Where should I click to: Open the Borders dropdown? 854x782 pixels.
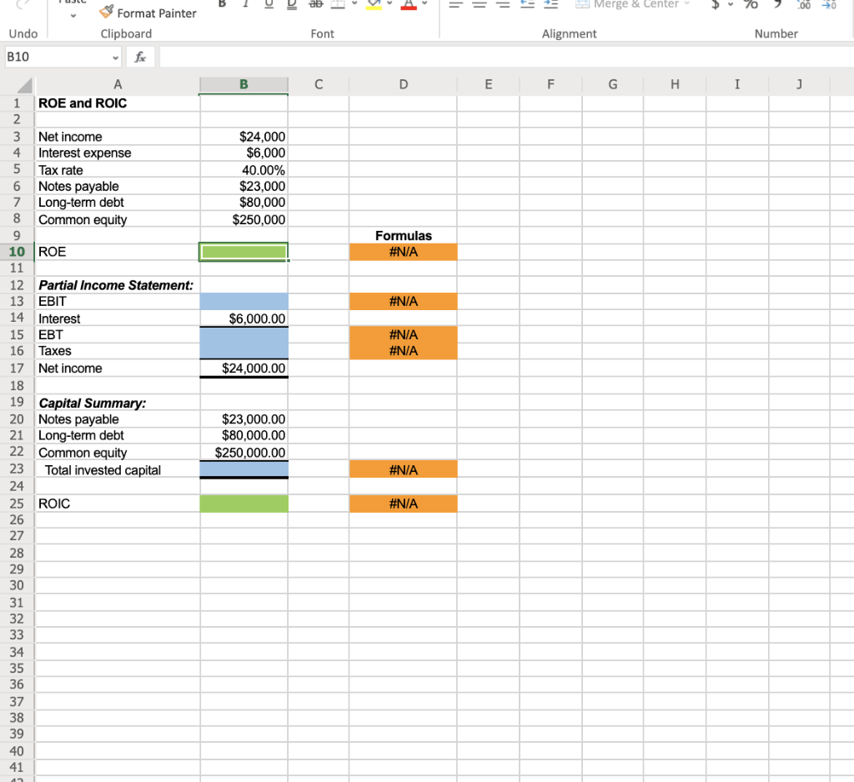coord(354,5)
